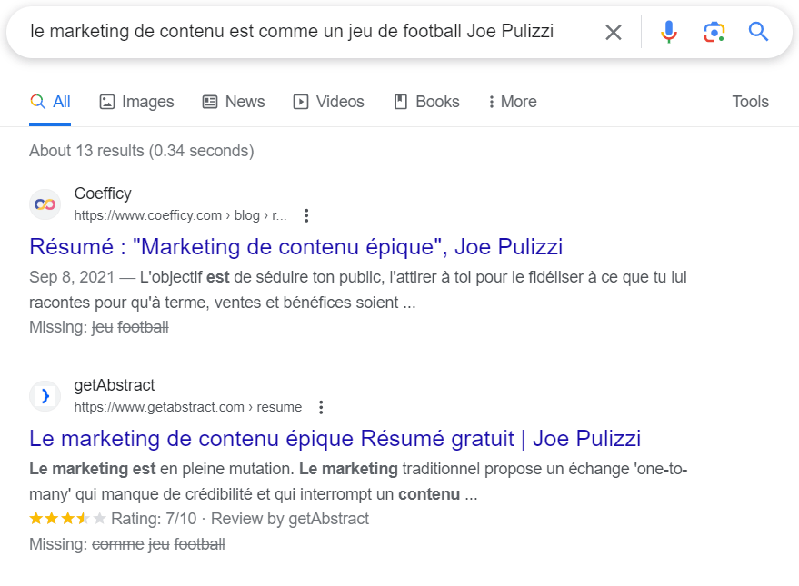Click the Coefficy site favicon
This screenshot has height=586, width=799.
[45, 204]
